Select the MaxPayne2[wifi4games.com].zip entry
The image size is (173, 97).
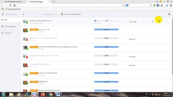(x=49, y=91)
